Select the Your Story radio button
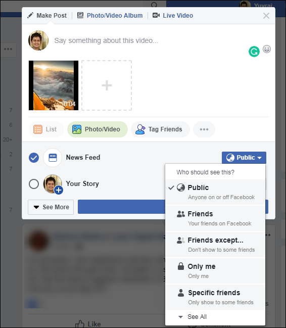Screen dimensions: 286x328 34,184
